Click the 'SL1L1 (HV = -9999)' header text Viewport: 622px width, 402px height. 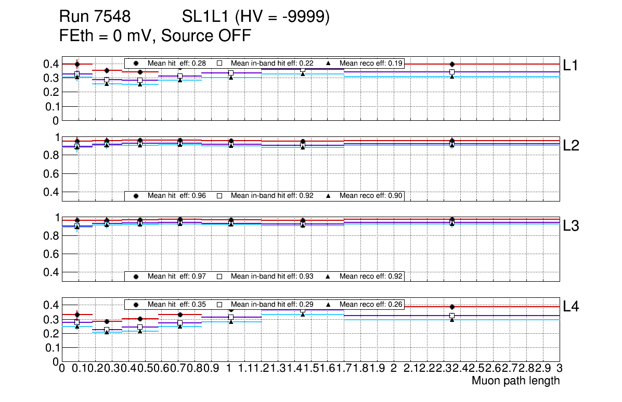(256, 18)
